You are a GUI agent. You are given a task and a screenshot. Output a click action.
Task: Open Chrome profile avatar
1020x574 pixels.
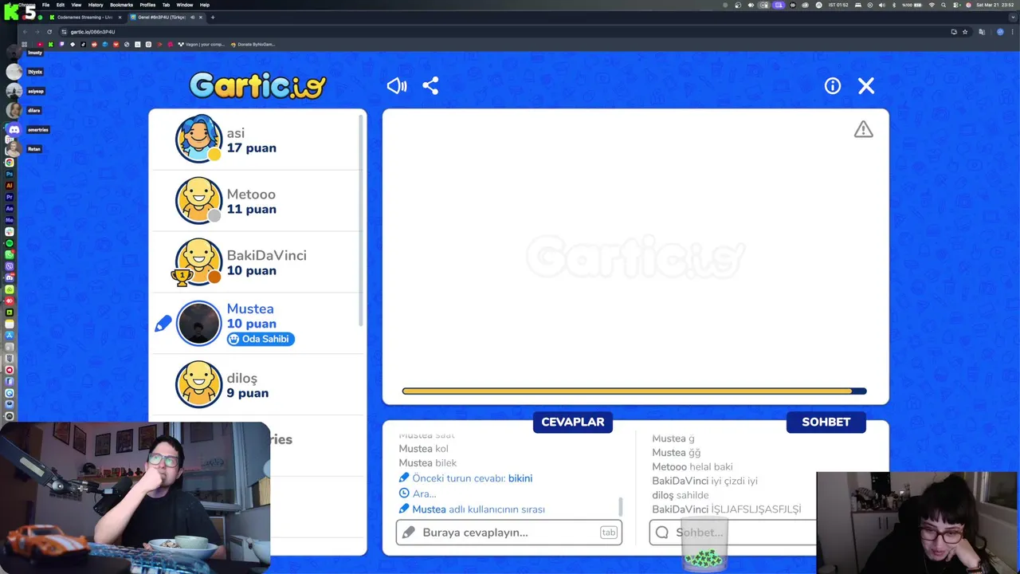(1000, 32)
